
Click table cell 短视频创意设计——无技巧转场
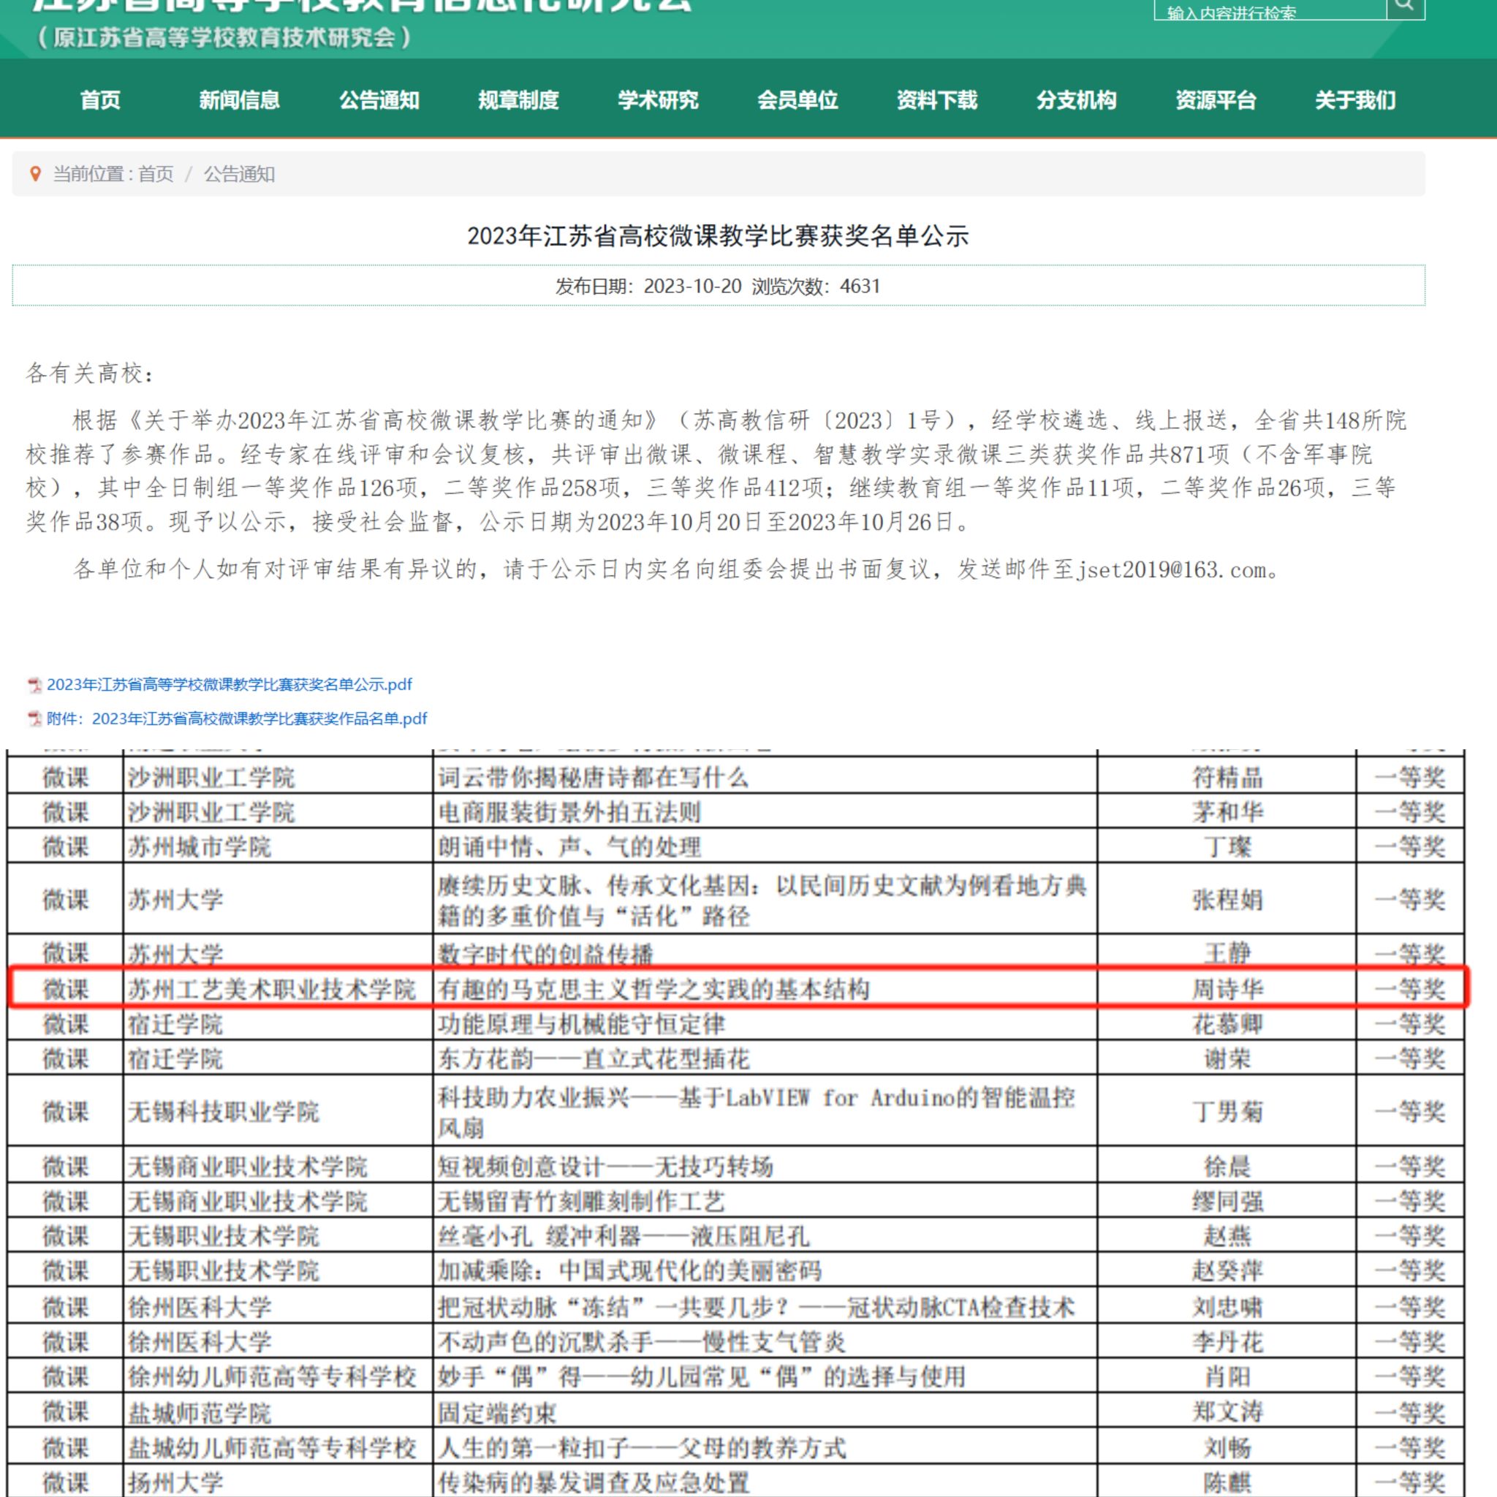765,1166
